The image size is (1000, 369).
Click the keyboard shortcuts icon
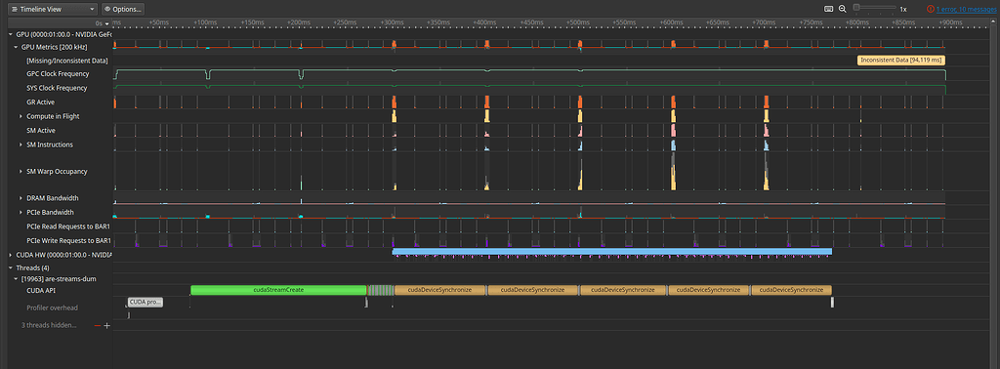(828, 9)
